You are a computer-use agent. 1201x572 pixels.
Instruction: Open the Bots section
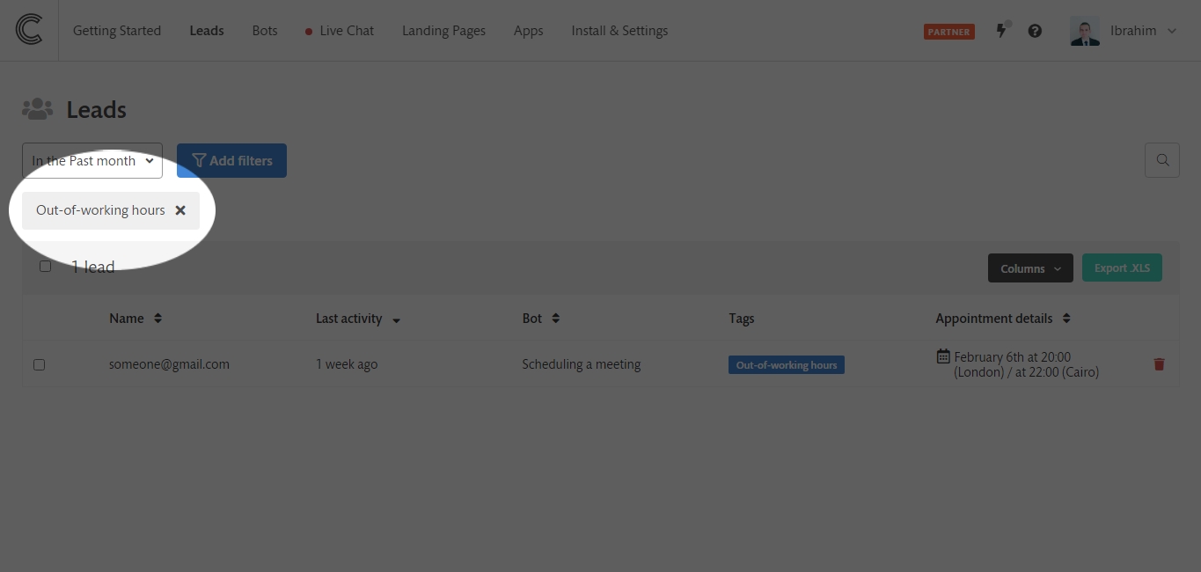[265, 31]
